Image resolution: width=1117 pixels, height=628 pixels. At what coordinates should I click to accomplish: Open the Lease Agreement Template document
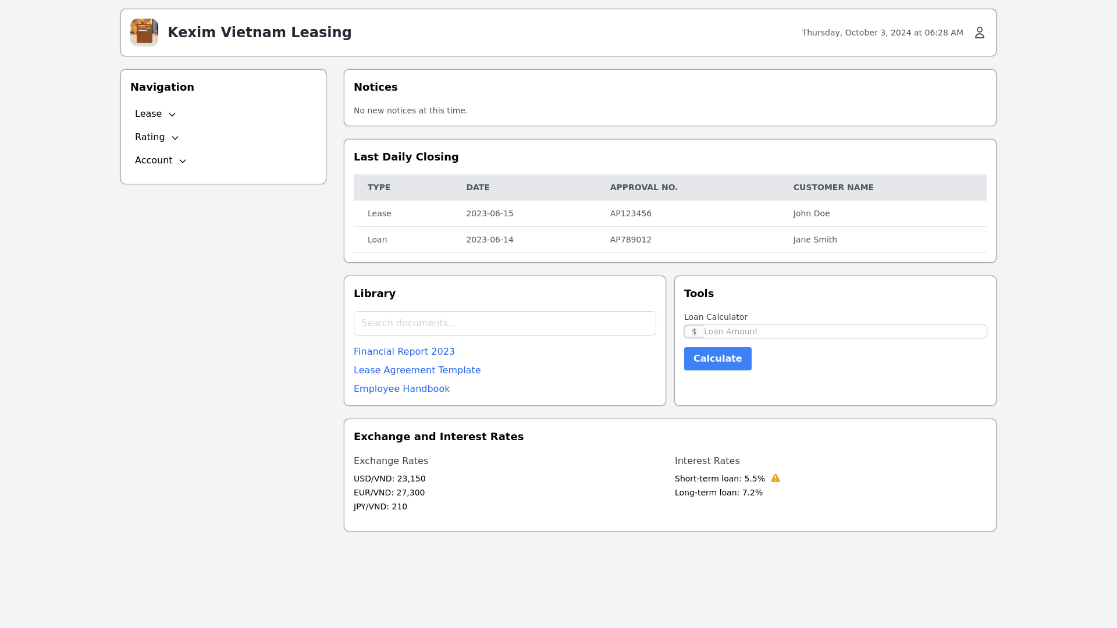417,370
